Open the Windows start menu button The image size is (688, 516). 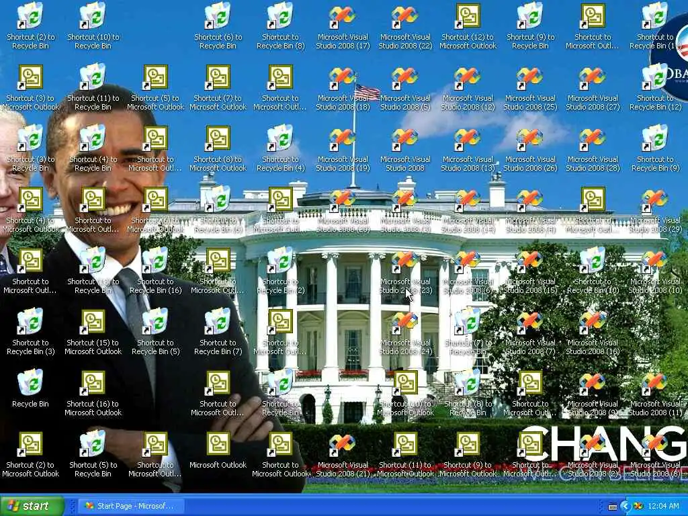click(x=32, y=506)
